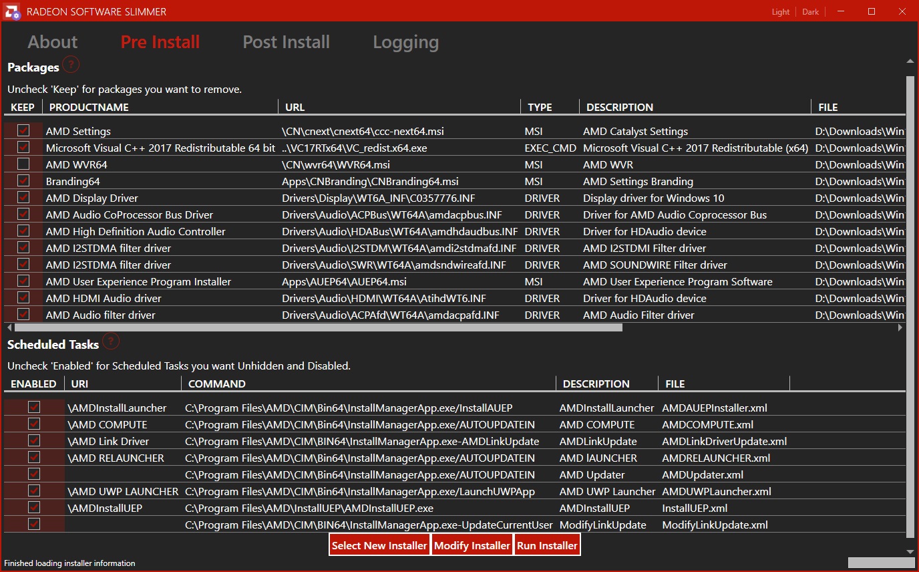
Task: Disable the ModifyLinkUpdate scheduled task
Action: pos(34,525)
